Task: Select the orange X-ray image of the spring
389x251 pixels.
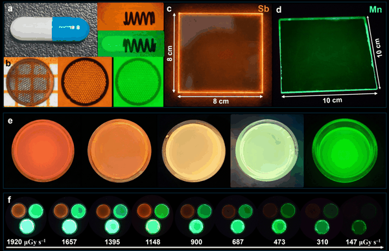Action: pyautogui.click(x=131, y=17)
